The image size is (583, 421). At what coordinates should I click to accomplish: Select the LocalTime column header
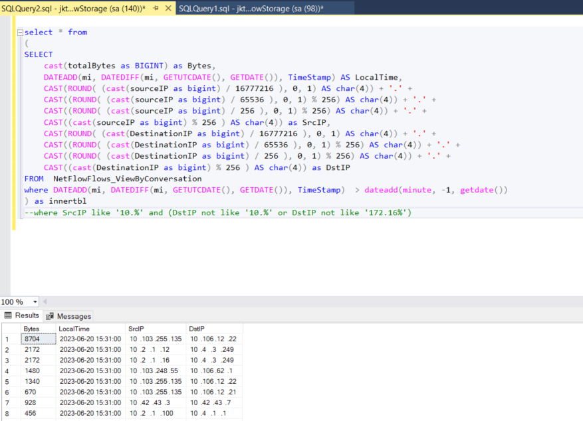click(90, 329)
